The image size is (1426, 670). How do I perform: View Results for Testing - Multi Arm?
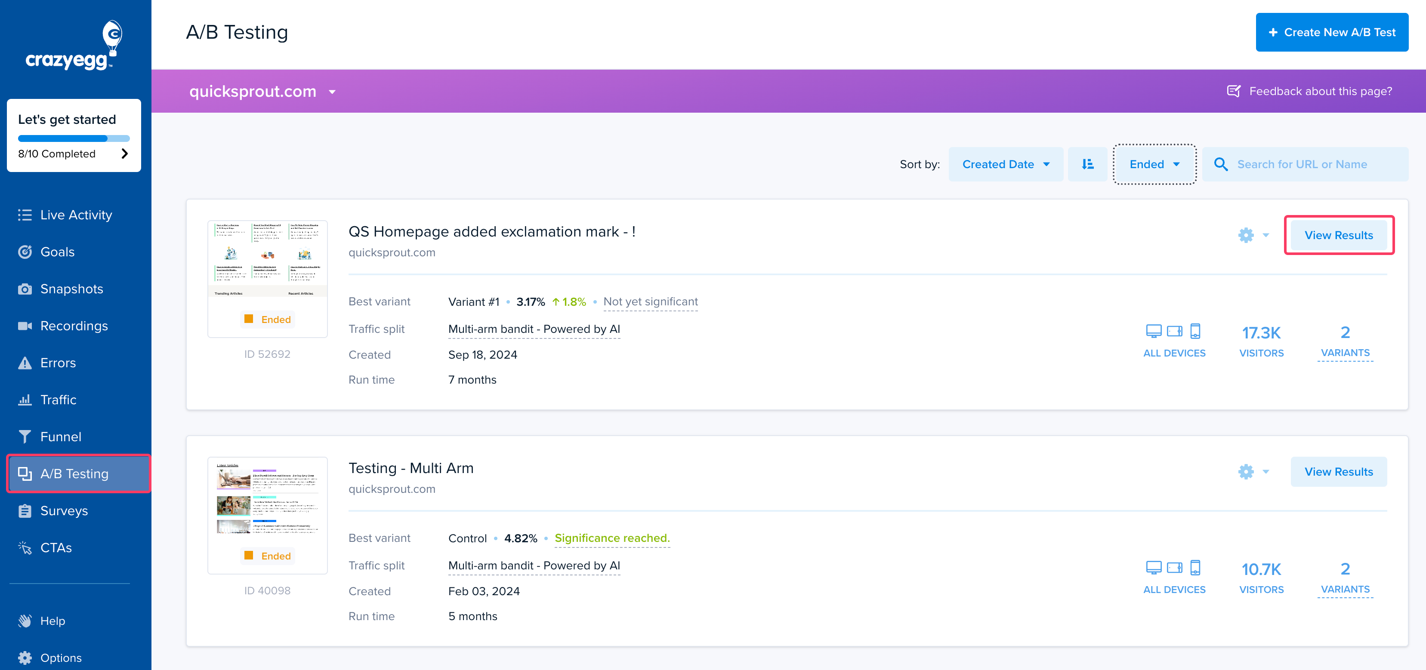click(1339, 472)
